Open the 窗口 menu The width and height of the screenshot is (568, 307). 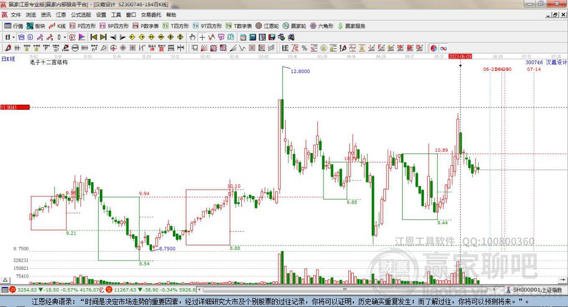click(x=131, y=15)
